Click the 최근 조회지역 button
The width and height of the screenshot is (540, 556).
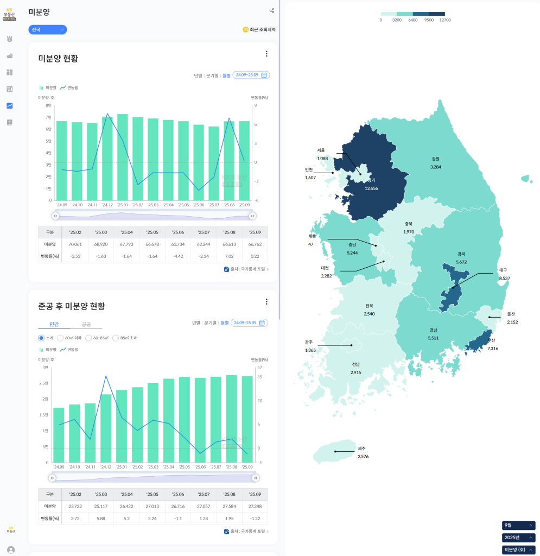coord(259,29)
